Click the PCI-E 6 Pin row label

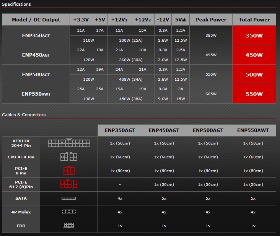coord(21,171)
